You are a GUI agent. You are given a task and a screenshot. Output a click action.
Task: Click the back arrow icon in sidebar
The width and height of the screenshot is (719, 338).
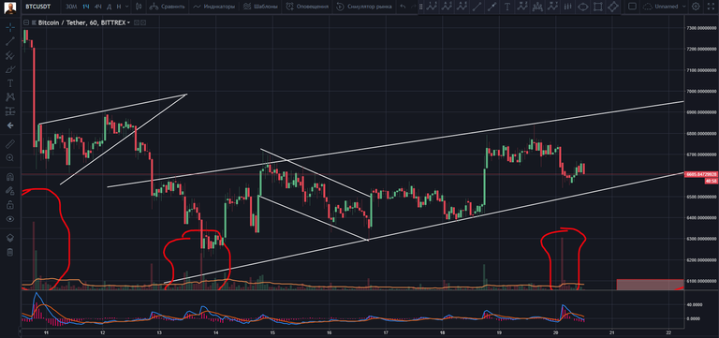pos(10,125)
